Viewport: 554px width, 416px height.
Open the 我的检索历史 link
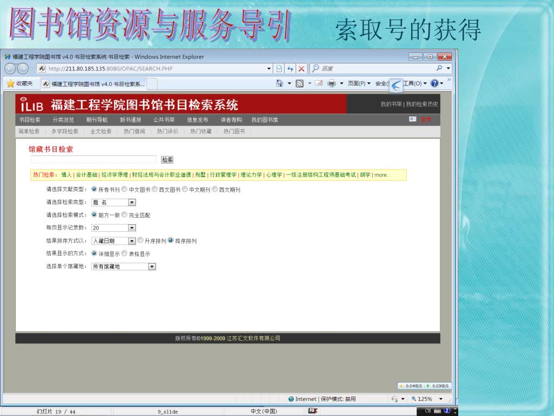pos(422,104)
